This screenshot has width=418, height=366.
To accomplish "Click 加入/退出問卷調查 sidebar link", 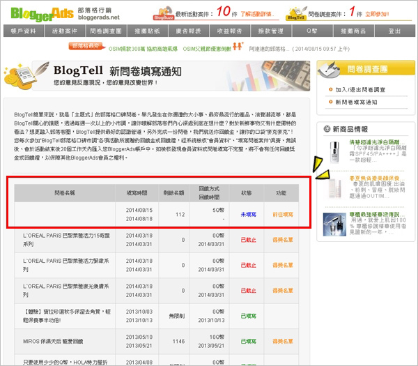I will pos(360,90).
